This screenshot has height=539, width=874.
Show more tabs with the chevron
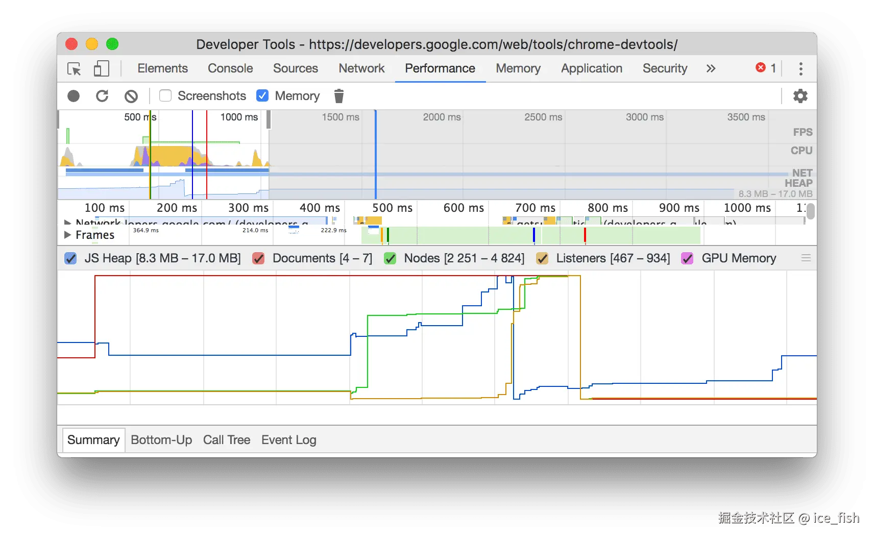711,68
